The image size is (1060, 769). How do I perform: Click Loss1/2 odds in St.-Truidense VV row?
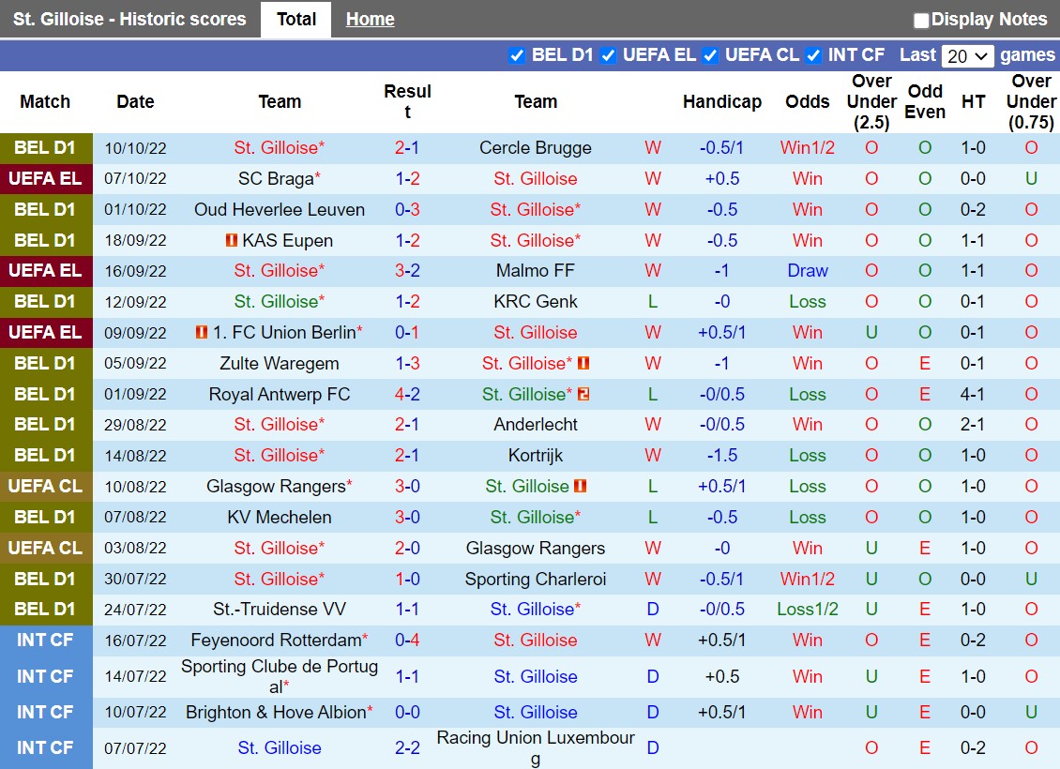pos(807,610)
